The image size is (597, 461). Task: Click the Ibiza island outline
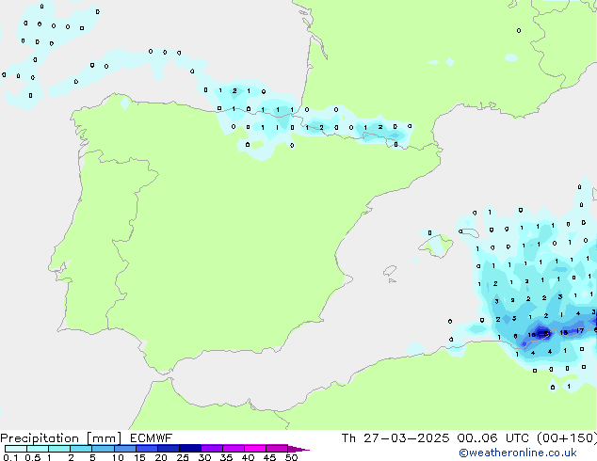point(390,271)
